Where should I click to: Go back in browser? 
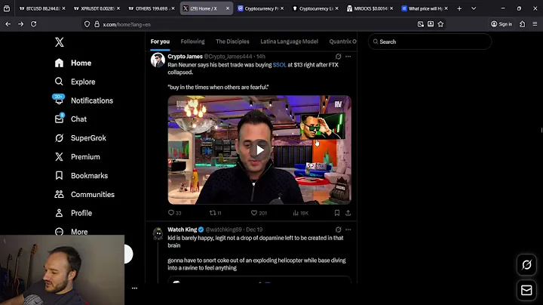[x=8, y=24]
